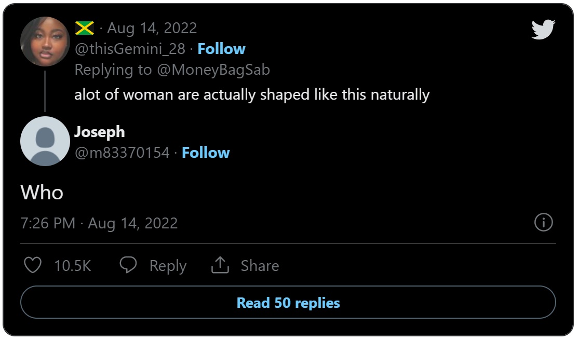Image resolution: width=579 pixels, height=340 pixels.
Task: Click the Twitter bird logo
Action: [543, 30]
